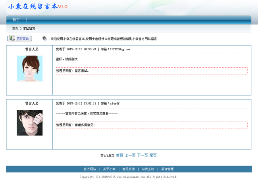Click the site logo 小袁在线留言本V1.0

38,7
